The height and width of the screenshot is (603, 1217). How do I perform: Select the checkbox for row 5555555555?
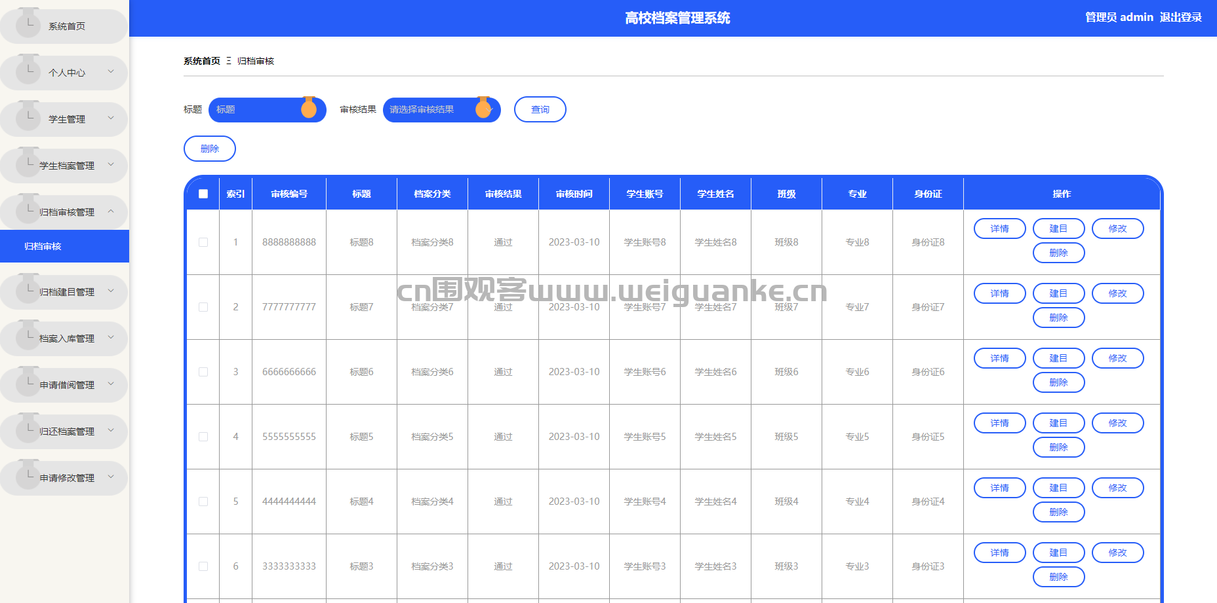click(203, 437)
